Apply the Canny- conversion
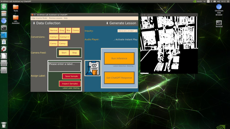 [54, 44]
